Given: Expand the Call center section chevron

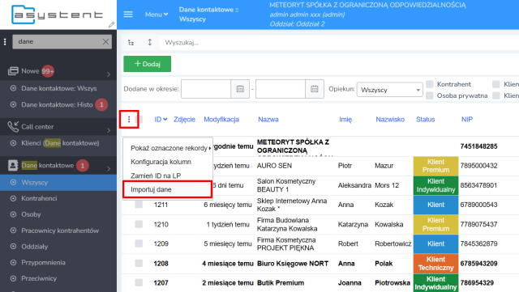Looking at the screenshot, I should click(109, 130).
